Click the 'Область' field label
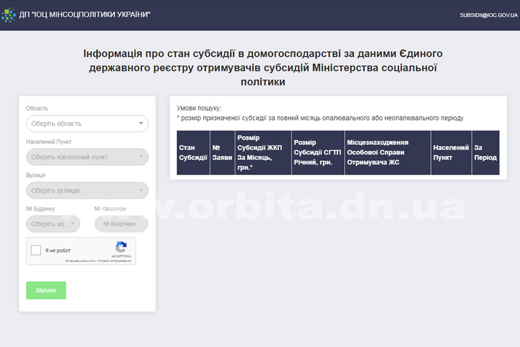The width and height of the screenshot is (520, 347). pyautogui.click(x=37, y=109)
